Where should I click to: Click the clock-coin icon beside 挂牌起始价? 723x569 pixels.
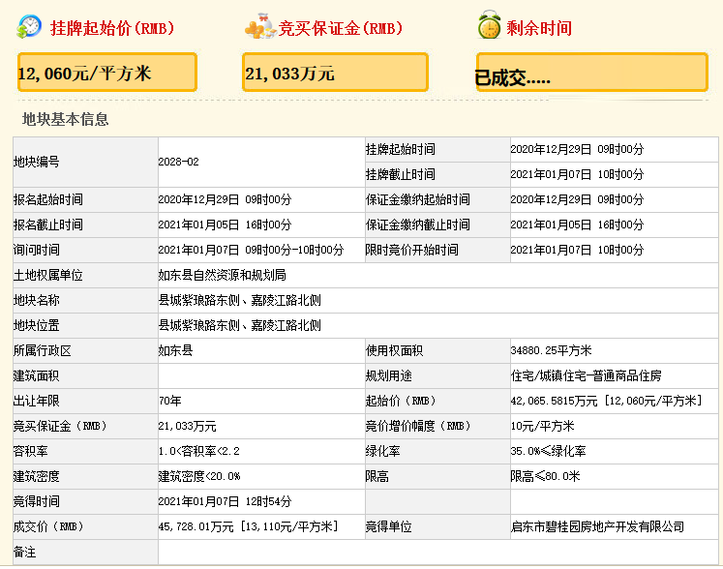pyautogui.click(x=29, y=27)
